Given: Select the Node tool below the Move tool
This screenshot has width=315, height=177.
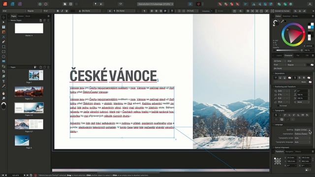Looking at the screenshot, I should click(x=3, y=22).
